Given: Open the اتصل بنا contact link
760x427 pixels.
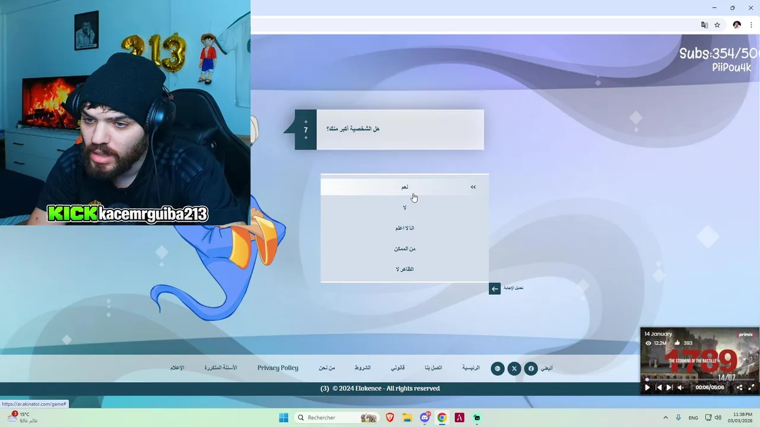Looking at the screenshot, I should 433,368.
